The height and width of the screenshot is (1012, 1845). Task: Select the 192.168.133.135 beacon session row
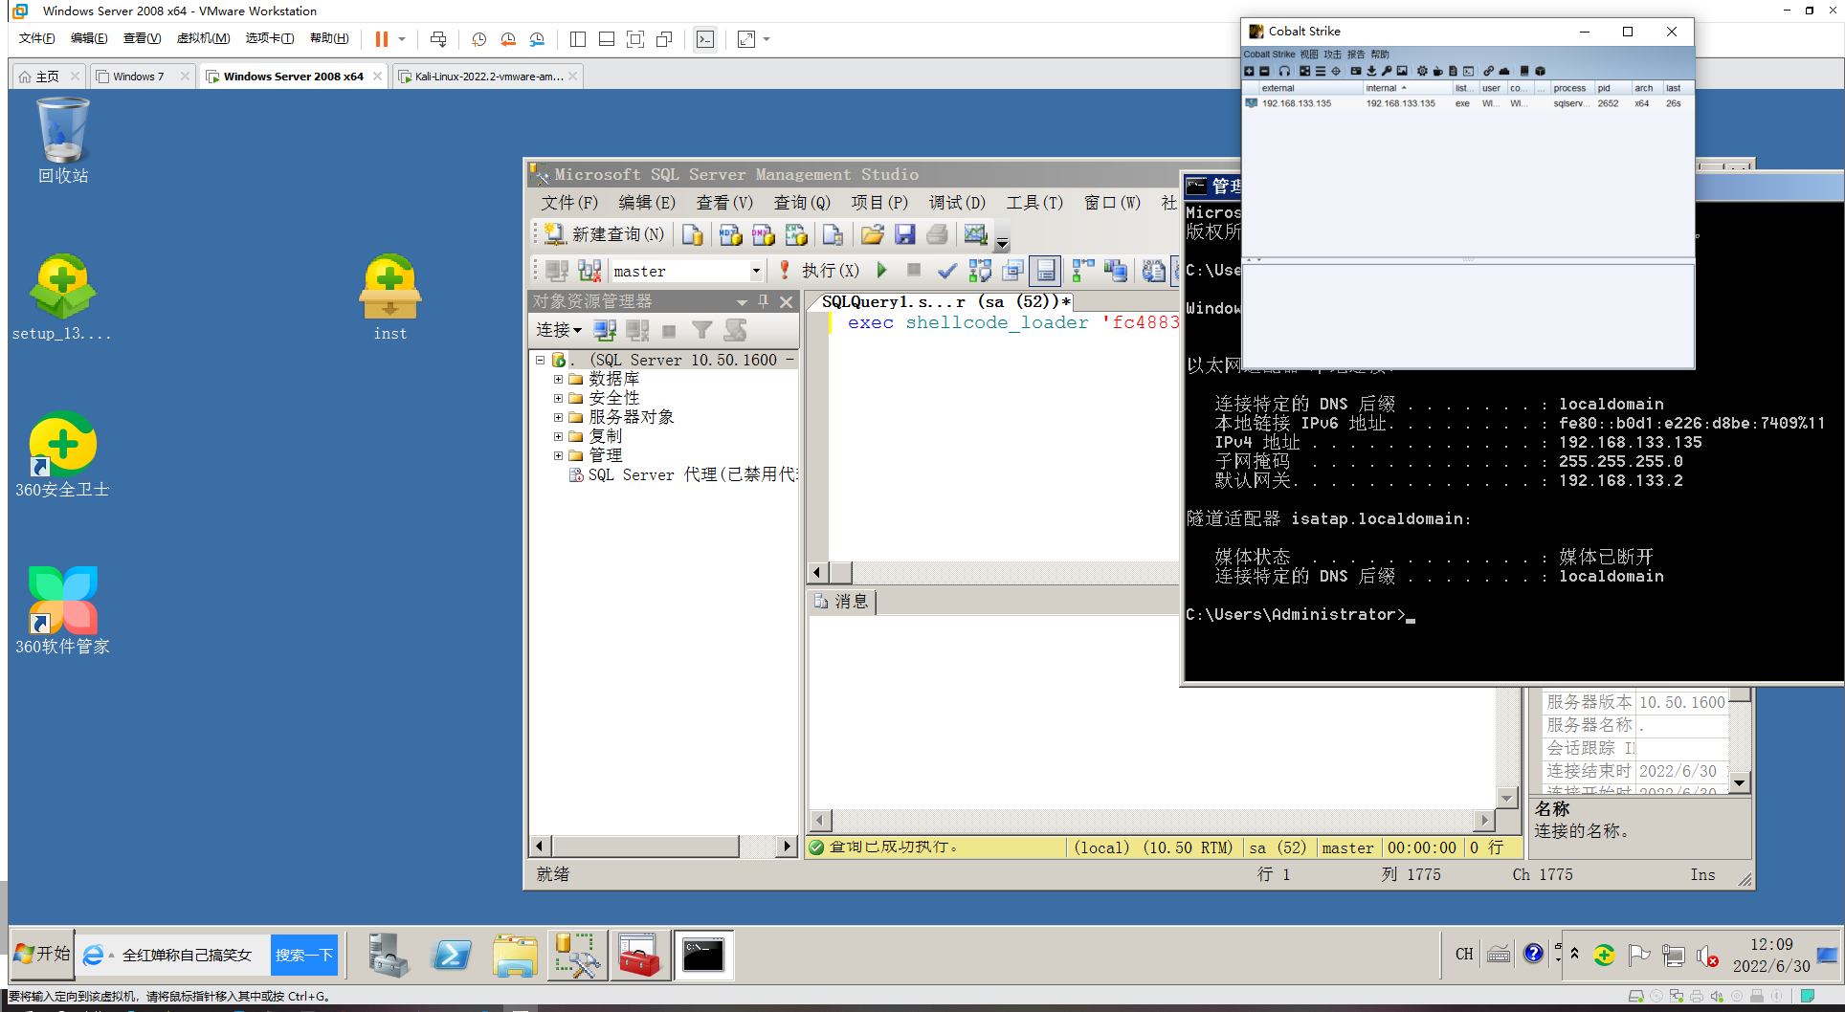point(1468,103)
